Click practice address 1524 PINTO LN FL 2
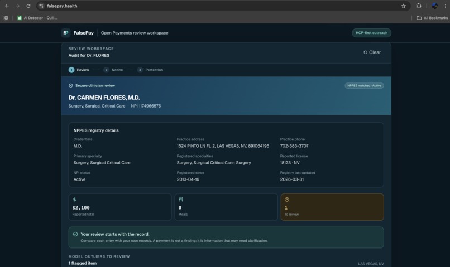Image resolution: width=450 pixels, height=267 pixels. [x=223, y=146]
